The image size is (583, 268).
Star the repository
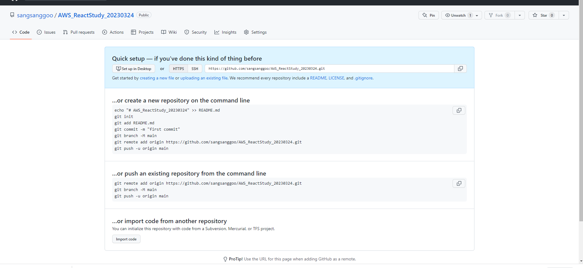coord(544,15)
